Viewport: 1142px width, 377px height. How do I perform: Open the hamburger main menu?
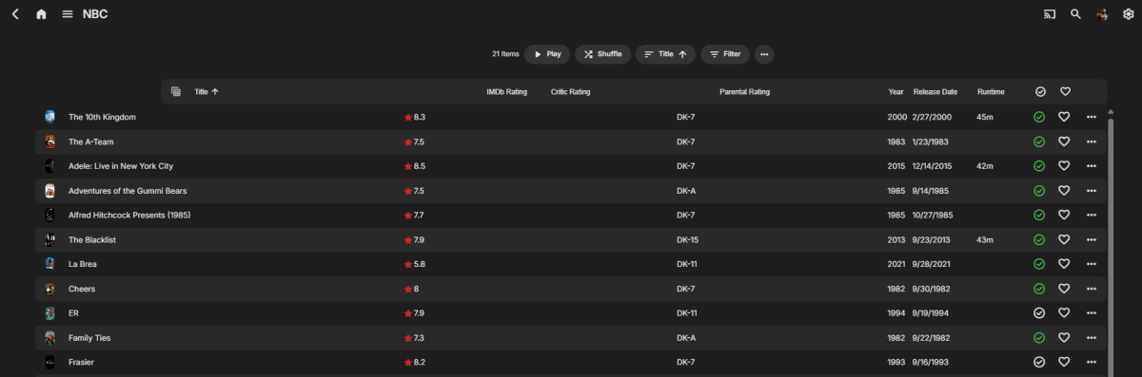coord(68,14)
